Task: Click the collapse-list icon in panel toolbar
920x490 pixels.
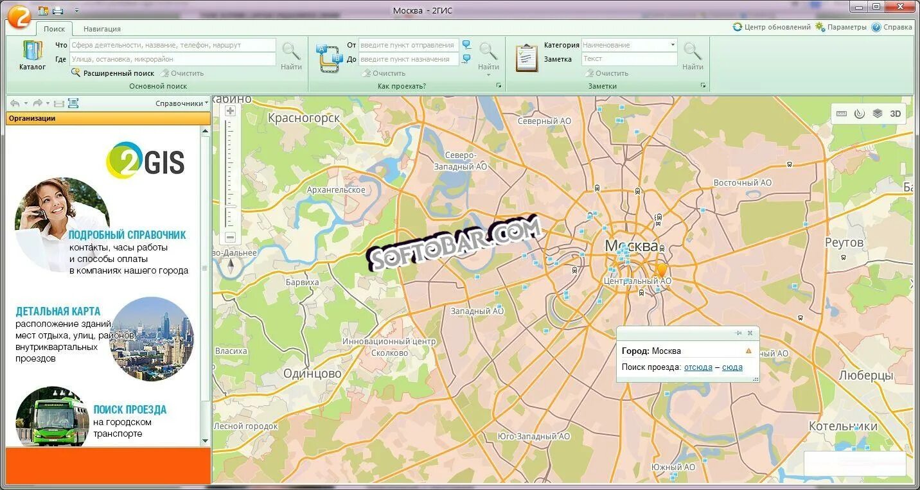Action: (x=59, y=103)
